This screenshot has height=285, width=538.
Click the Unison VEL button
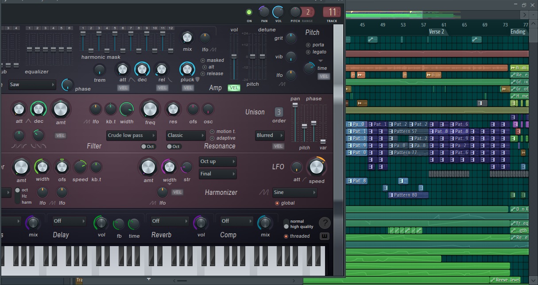[x=278, y=146]
